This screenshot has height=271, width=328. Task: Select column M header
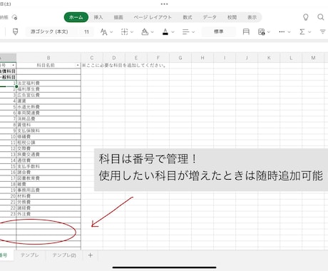point(313,58)
